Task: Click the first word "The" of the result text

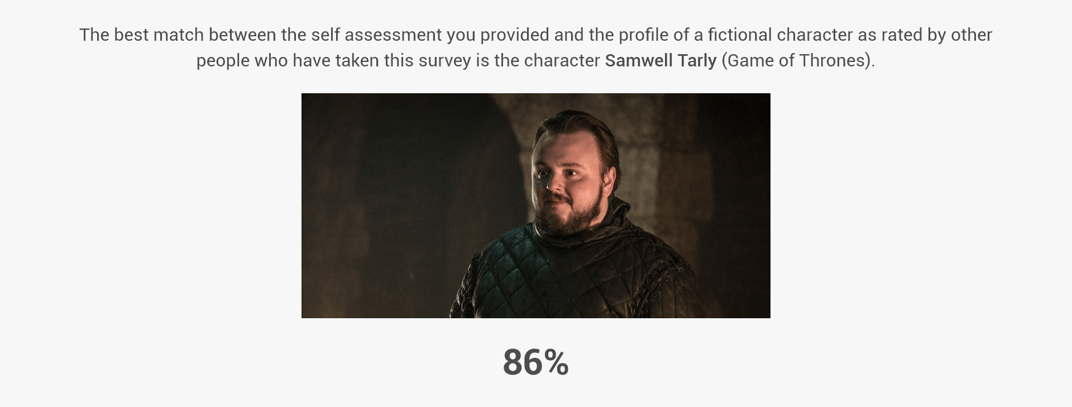Action: point(94,35)
